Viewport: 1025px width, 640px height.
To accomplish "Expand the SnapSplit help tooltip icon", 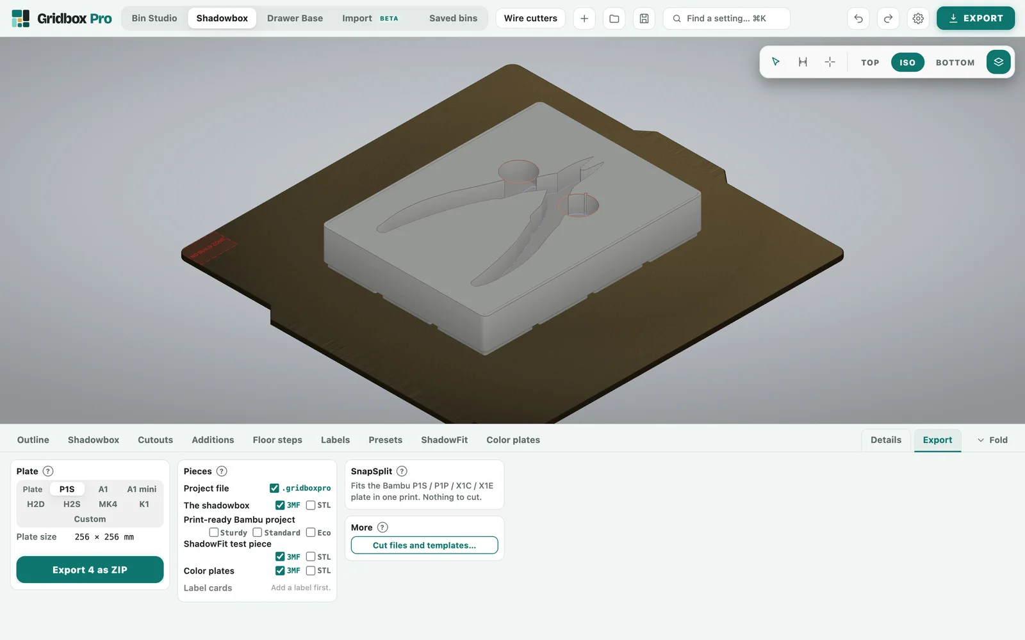I will 402,471.
